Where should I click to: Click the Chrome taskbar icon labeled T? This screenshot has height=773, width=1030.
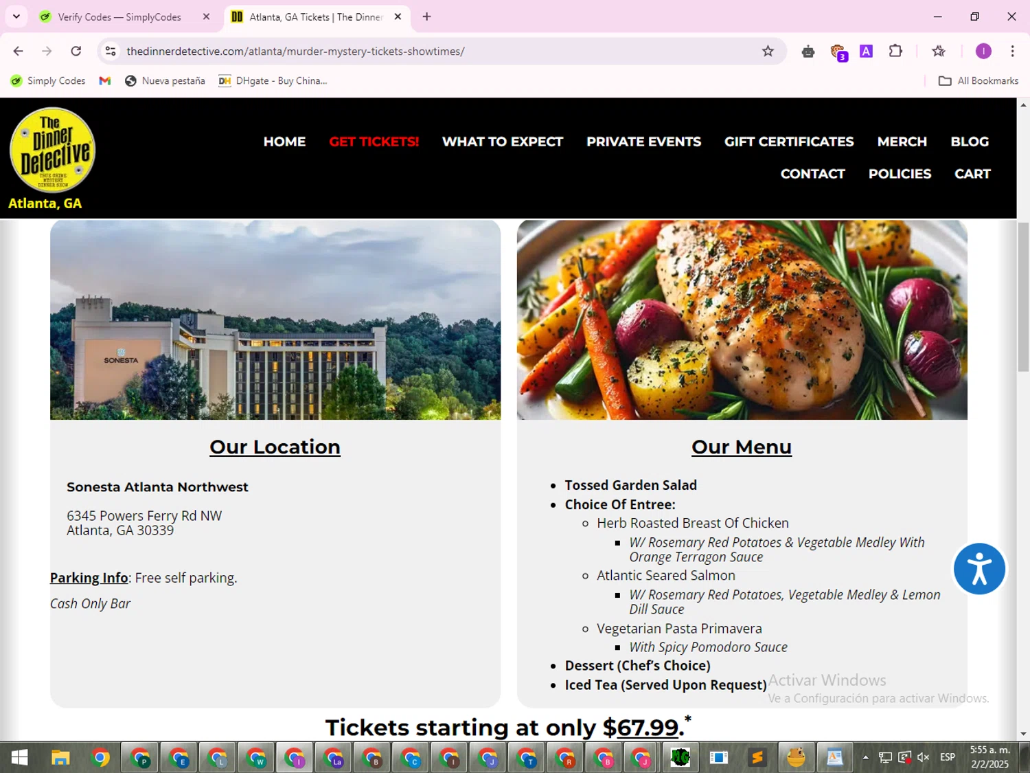click(527, 757)
